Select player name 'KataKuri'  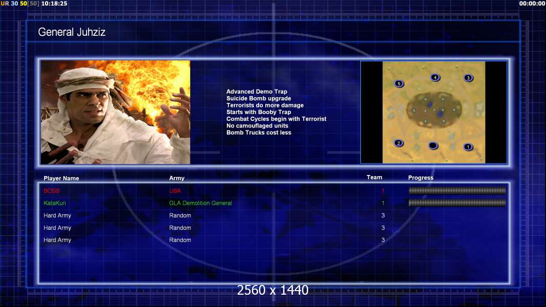point(55,203)
